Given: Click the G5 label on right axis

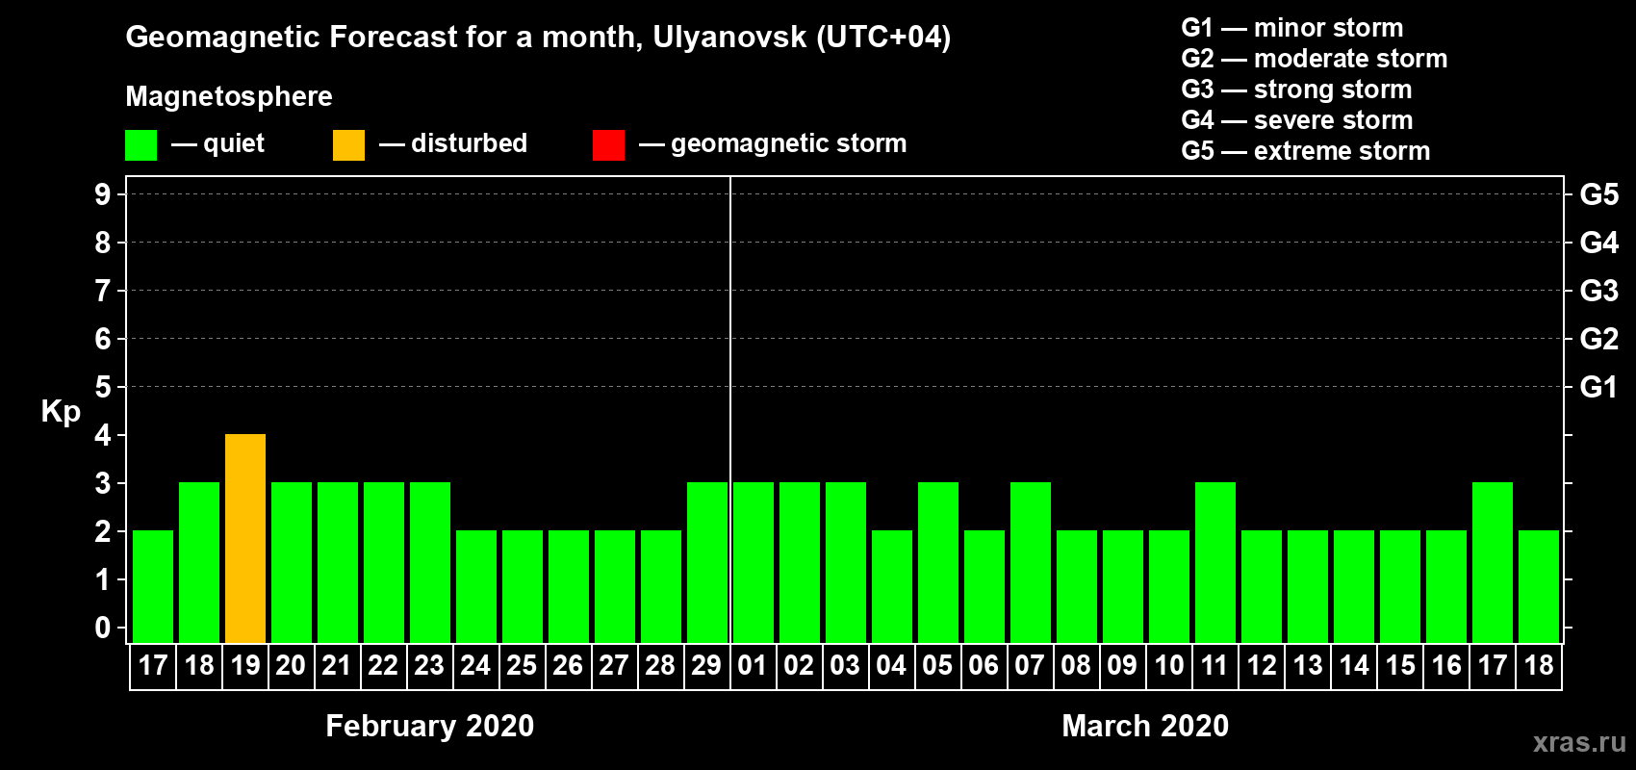Looking at the screenshot, I should click(x=1599, y=194).
